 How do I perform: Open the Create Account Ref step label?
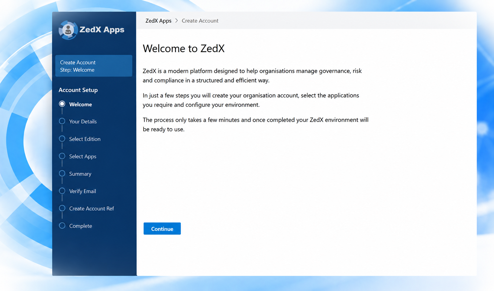pyautogui.click(x=92, y=209)
